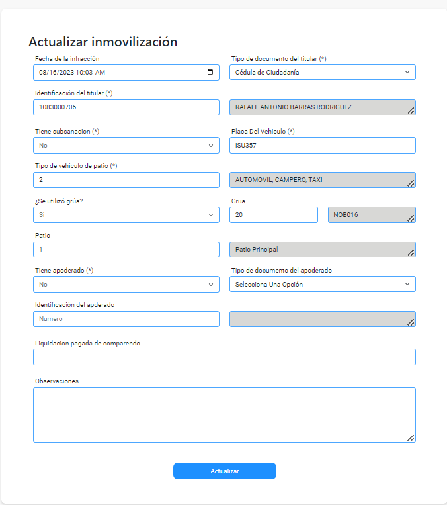This screenshot has width=447, height=505.
Task: Click resize grip on AUTOMOVIL, CAMPERO, TAXI box
Action: [411, 183]
